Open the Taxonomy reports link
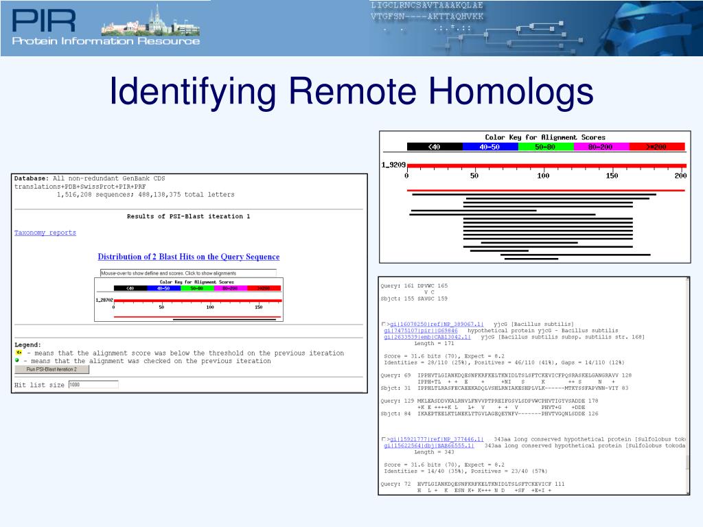 pyautogui.click(x=45, y=233)
